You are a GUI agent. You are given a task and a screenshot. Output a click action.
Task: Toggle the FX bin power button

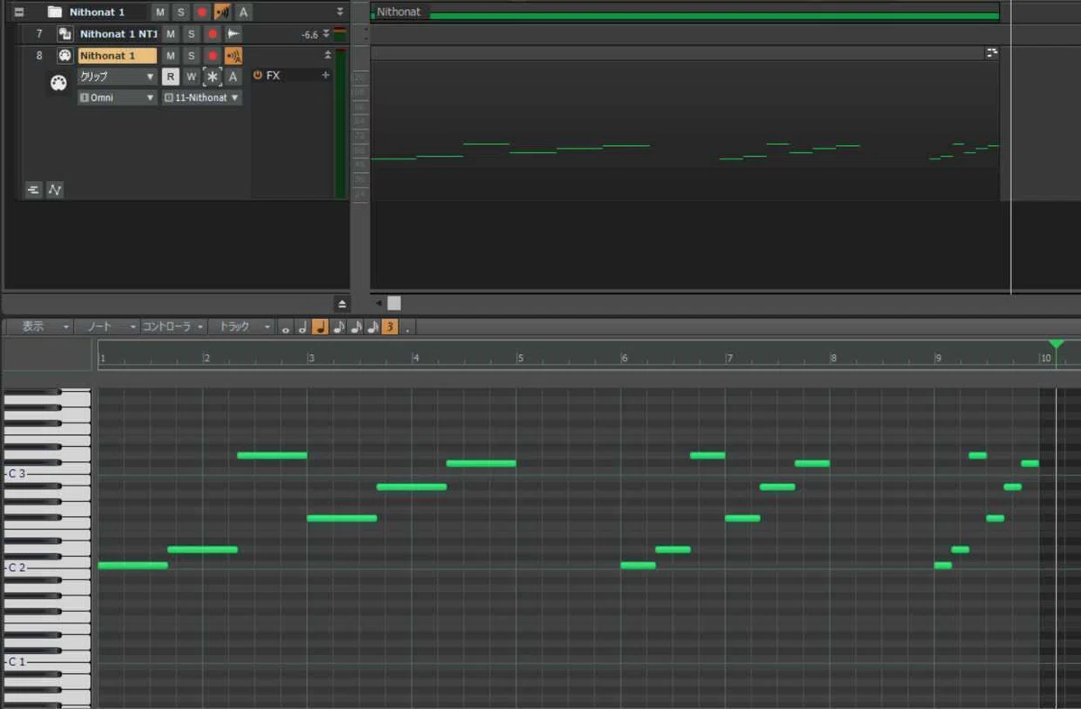tap(258, 76)
